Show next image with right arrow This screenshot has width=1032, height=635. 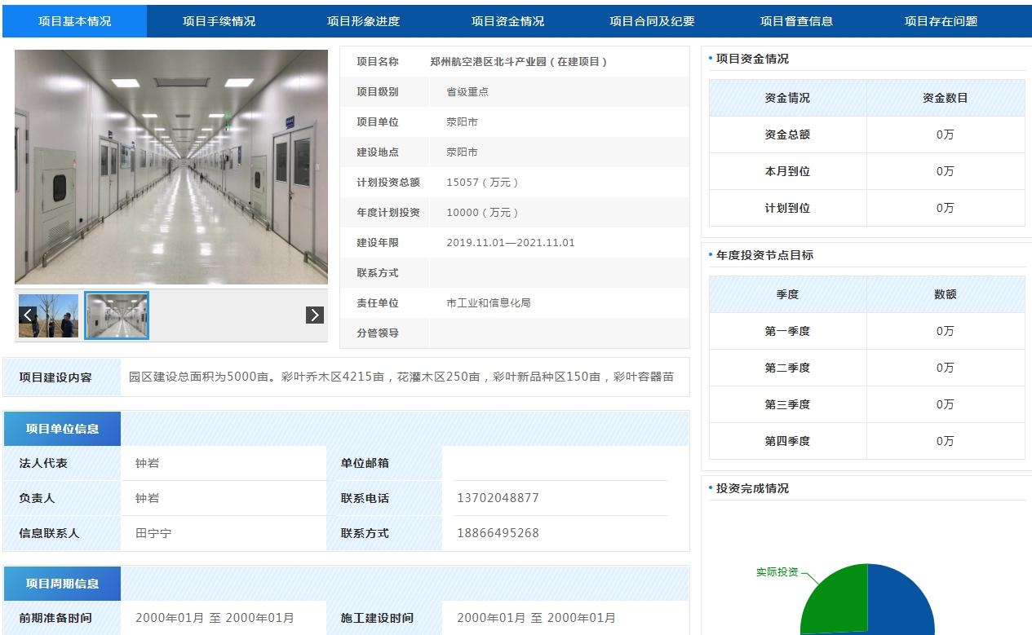pos(315,315)
